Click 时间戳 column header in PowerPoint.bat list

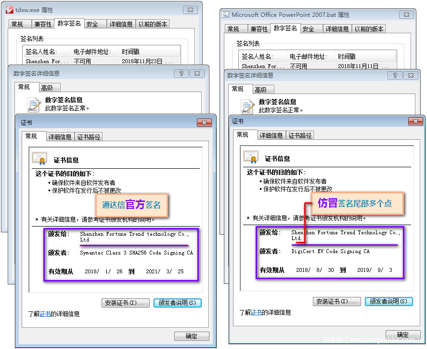point(366,56)
